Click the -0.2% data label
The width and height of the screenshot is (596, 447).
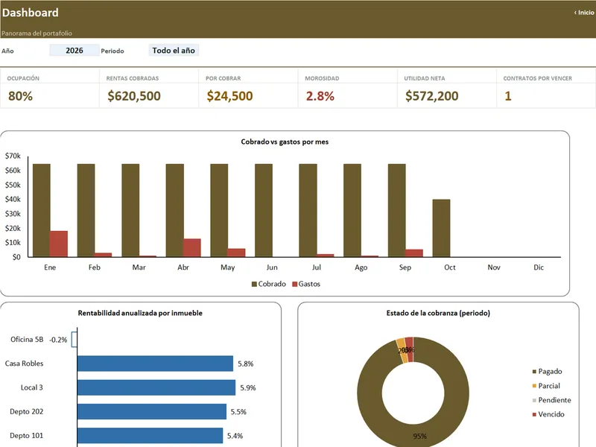(x=59, y=340)
